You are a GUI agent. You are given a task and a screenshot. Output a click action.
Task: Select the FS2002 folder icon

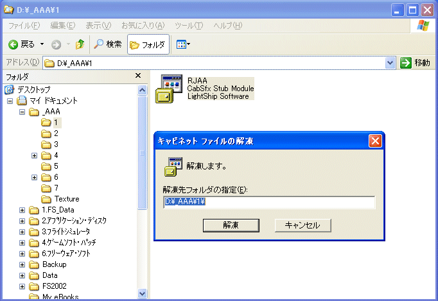click(34, 287)
